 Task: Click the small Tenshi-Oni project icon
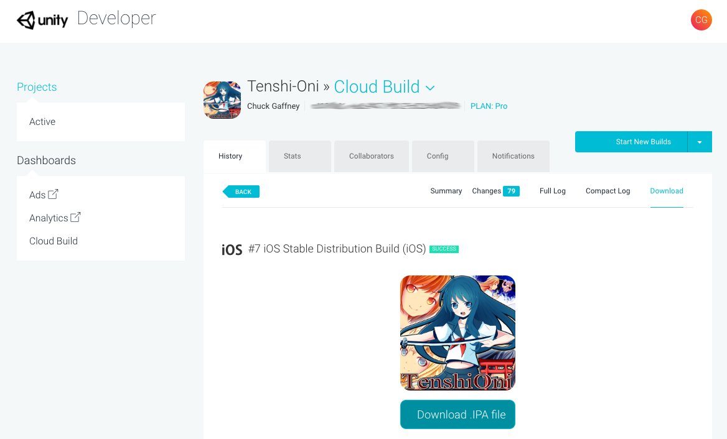pos(222,100)
